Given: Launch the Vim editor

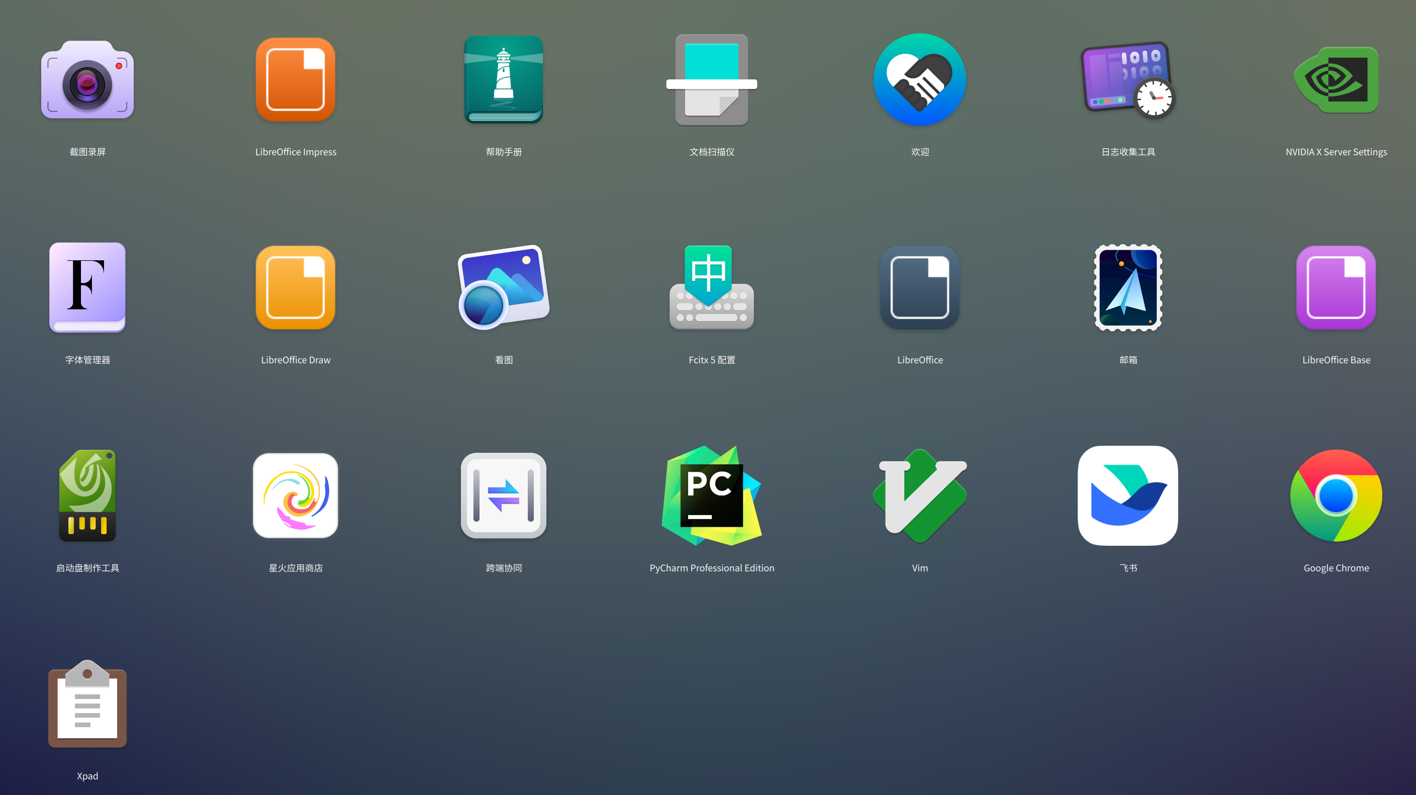Looking at the screenshot, I should click(920, 495).
